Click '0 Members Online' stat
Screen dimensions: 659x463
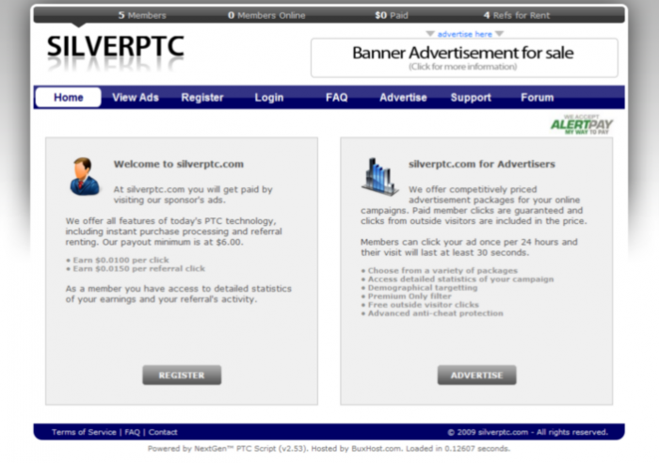pos(266,16)
